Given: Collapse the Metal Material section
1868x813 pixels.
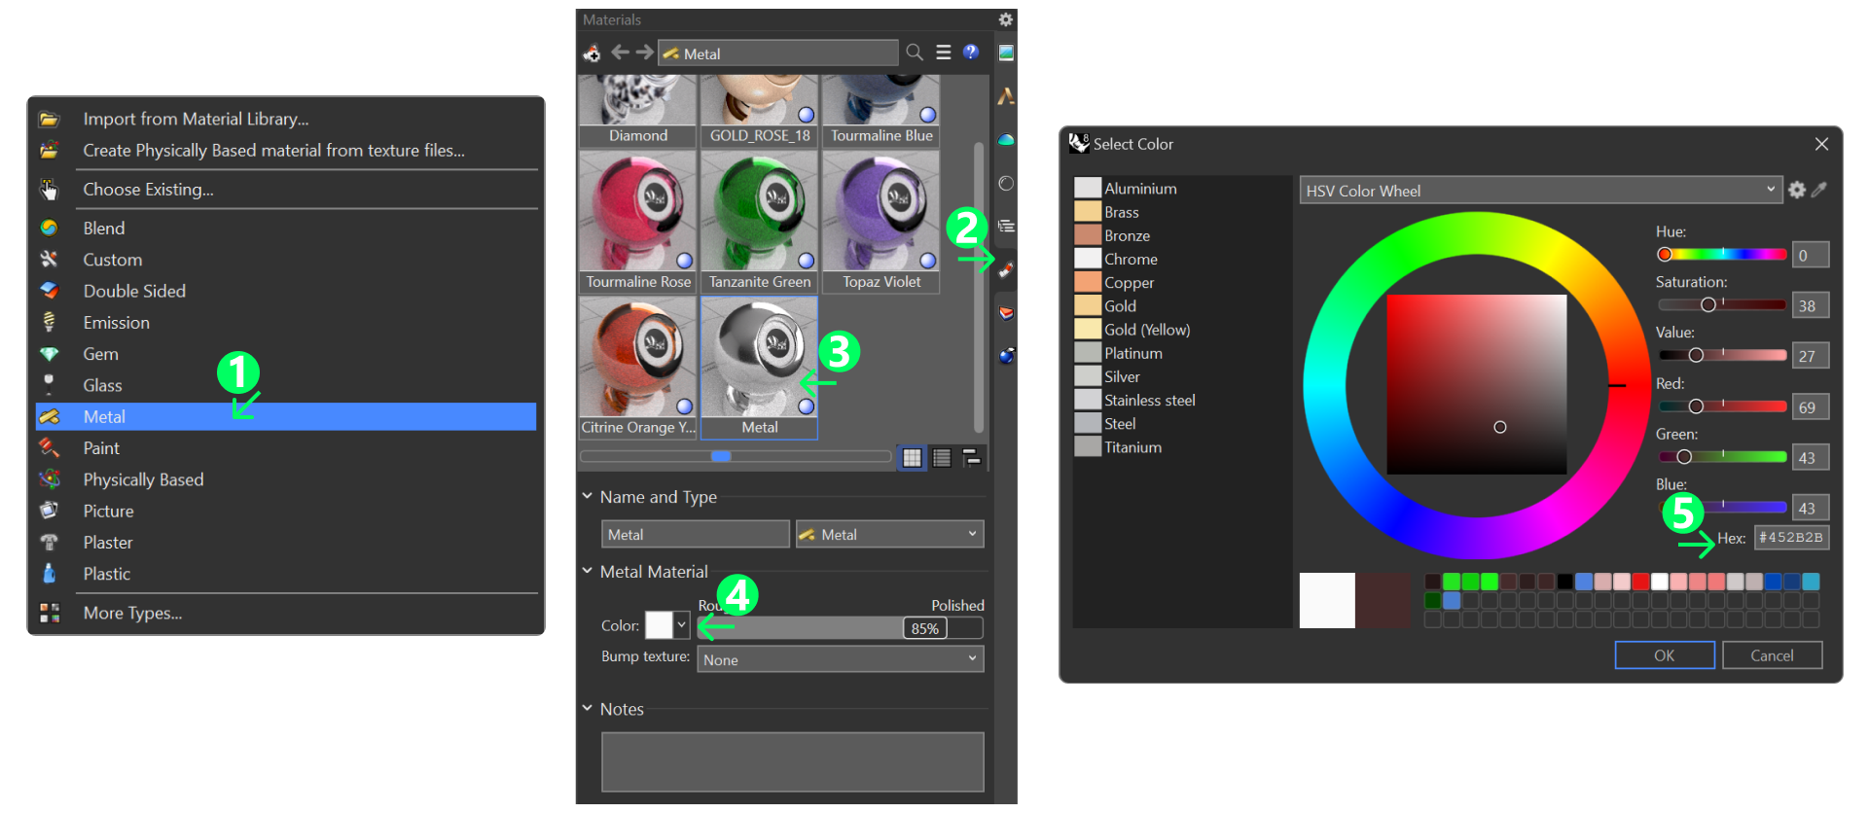Looking at the screenshot, I should coord(588,571).
